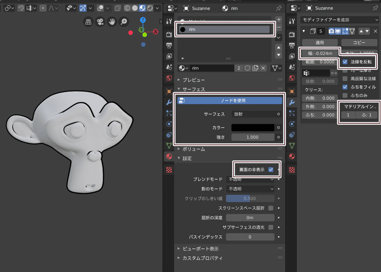This screenshot has height=272, width=381.
Task: Switch viewport to rendered shading
Action: [150, 8]
